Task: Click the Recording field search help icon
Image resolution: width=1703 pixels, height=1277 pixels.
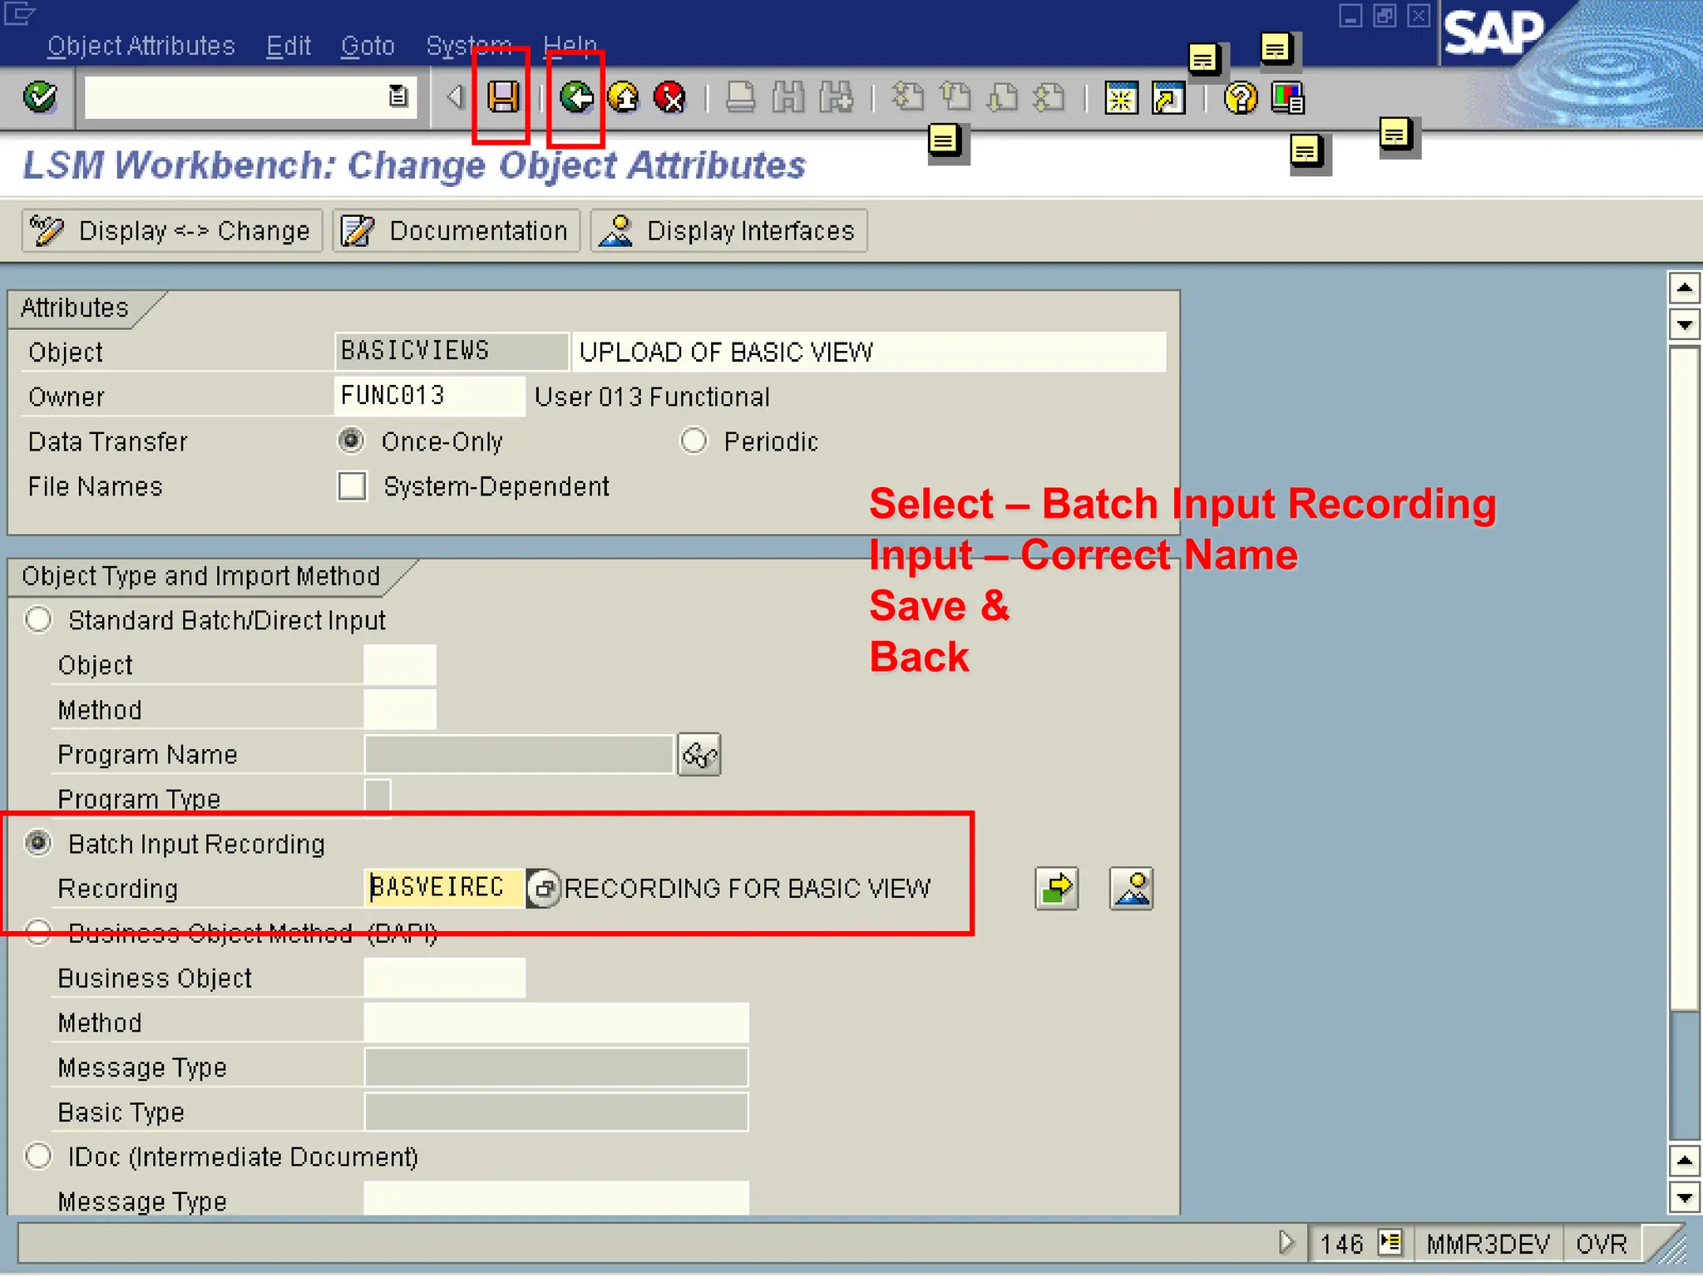Action: click(544, 888)
